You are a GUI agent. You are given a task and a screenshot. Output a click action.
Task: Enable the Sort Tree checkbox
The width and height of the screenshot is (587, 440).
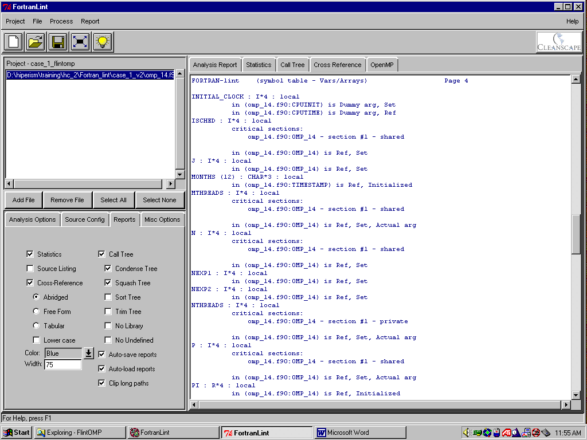pos(108,297)
